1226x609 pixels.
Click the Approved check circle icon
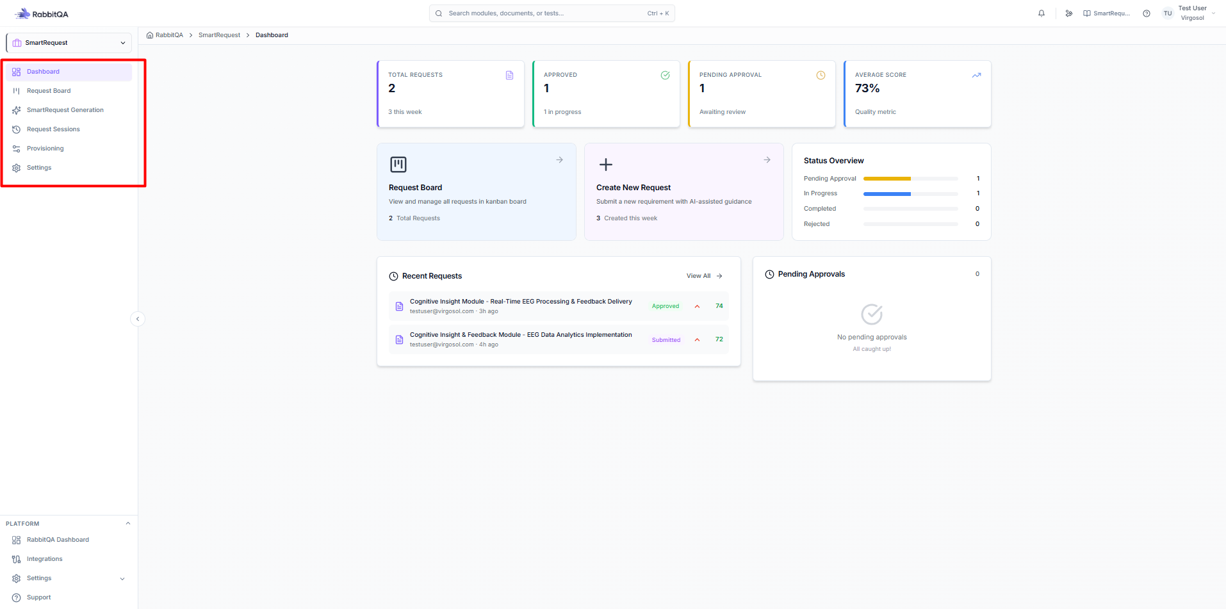[666, 76]
